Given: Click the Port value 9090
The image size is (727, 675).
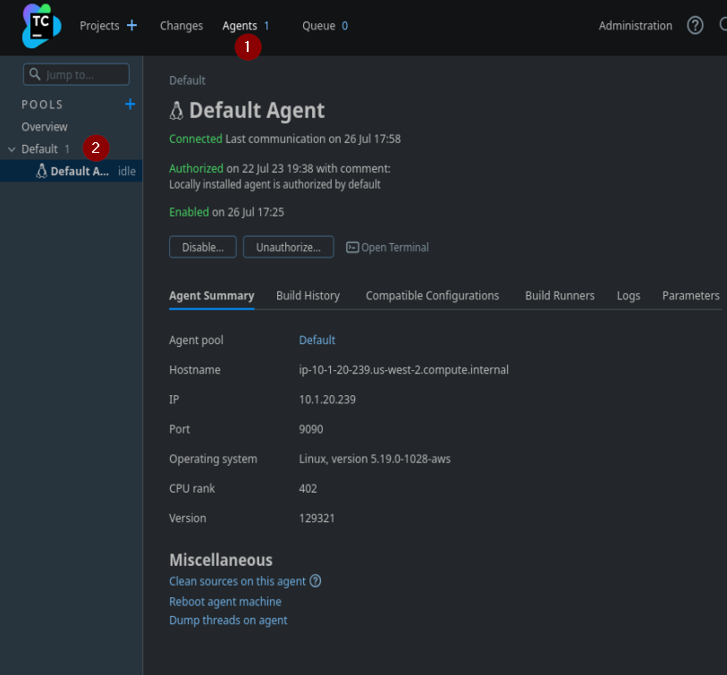Looking at the screenshot, I should pyautogui.click(x=311, y=429).
